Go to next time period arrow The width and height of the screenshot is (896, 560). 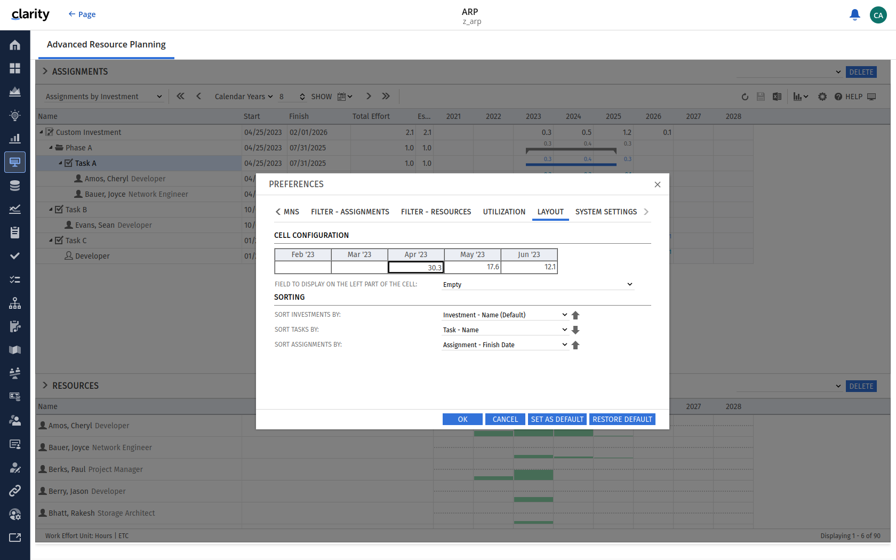click(369, 96)
